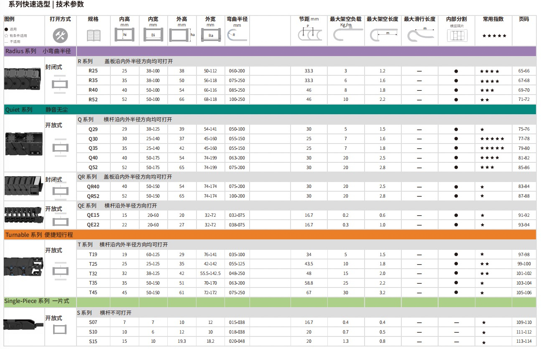This screenshot has width=541, height=349.
Task: Click the open book icon under 规格
Action: [x=93, y=36]
